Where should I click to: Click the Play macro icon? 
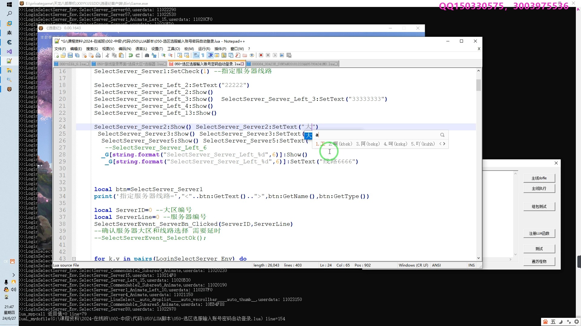[x=275, y=55]
